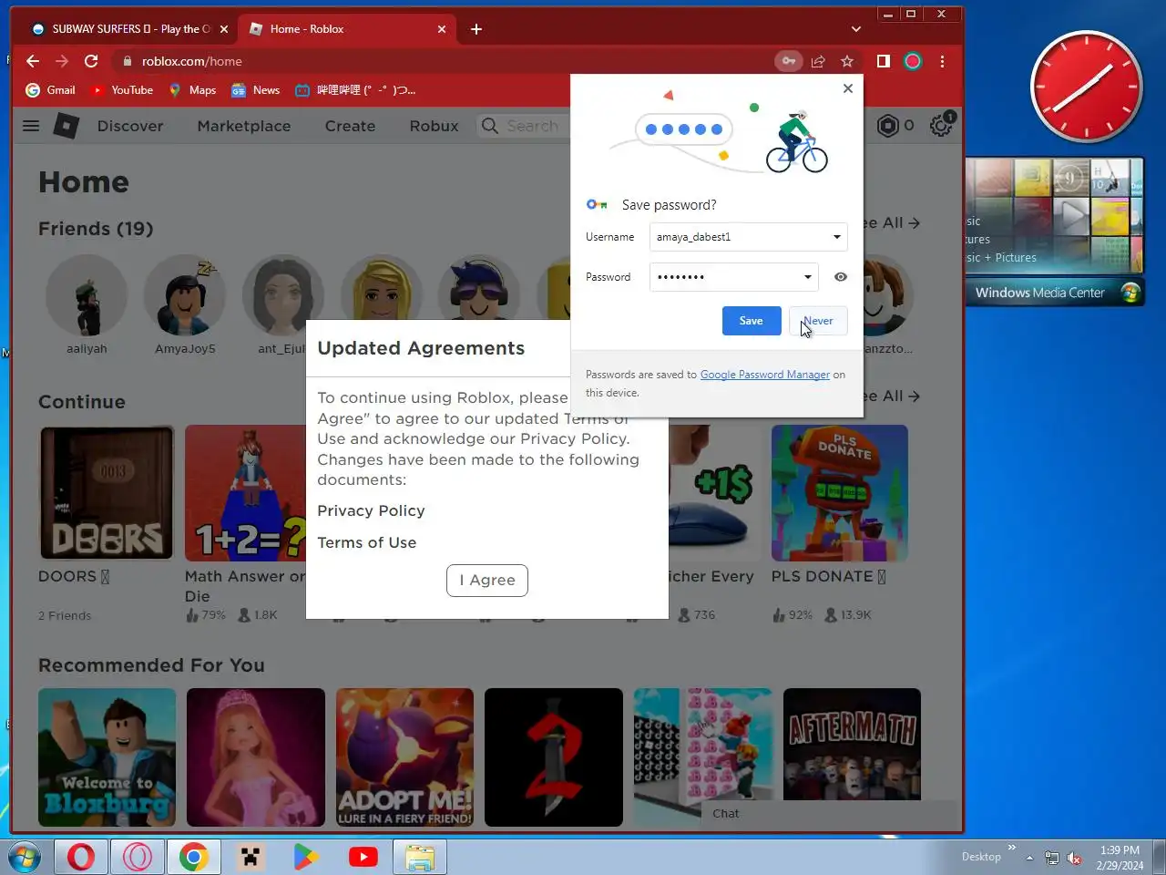Click the muted volume tray icon

tap(1074, 858)
